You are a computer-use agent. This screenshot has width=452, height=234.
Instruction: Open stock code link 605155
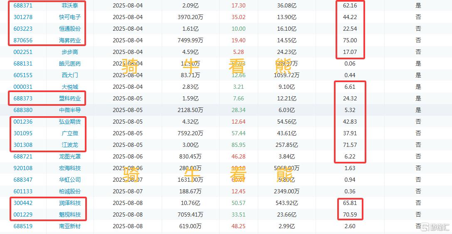[23, 75]
